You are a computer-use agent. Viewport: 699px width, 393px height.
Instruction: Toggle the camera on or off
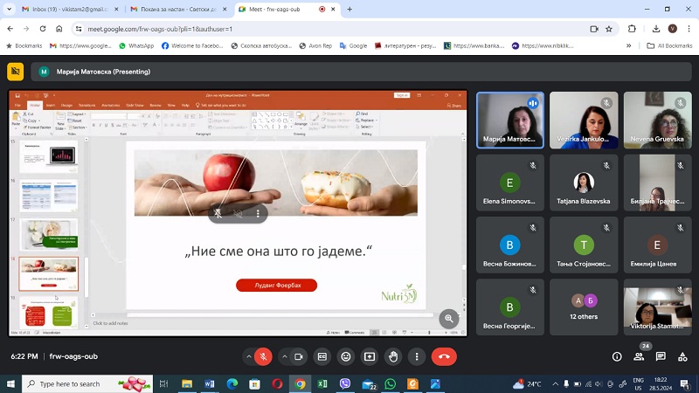point(298,356)
